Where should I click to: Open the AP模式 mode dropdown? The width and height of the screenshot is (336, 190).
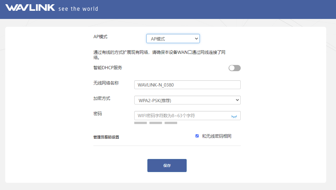tap(173, 39)
